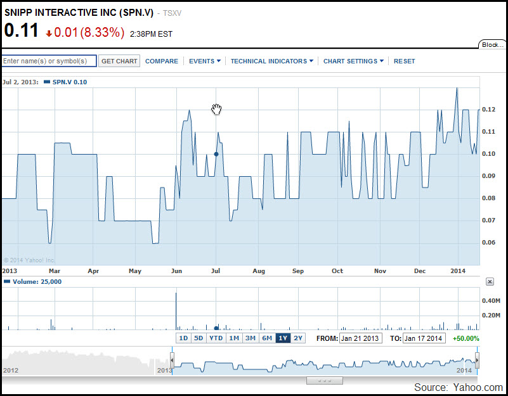The width and height of the screenshot is (508, 396).
Task: Click the 2012 label on the overview strip
Action: click(x=11, y=371)
